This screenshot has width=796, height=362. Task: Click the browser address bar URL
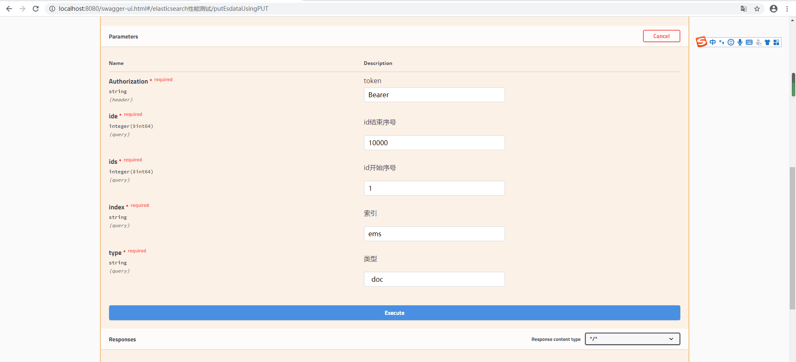tap(163, 9)
